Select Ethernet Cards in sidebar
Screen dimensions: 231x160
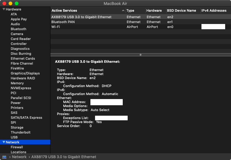[23, 58]
